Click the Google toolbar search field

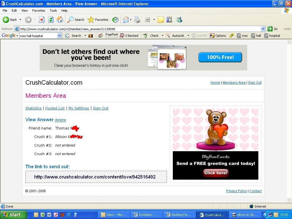(40, 36)
